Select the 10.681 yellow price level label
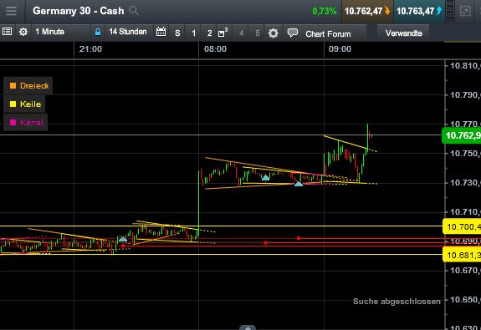The height and width of the screenshot is (330, 481). point(462,255)
